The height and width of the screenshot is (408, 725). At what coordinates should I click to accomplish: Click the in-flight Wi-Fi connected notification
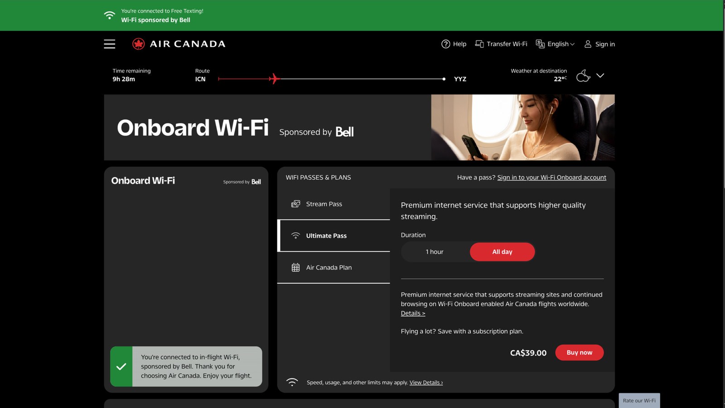coord(186,366)
